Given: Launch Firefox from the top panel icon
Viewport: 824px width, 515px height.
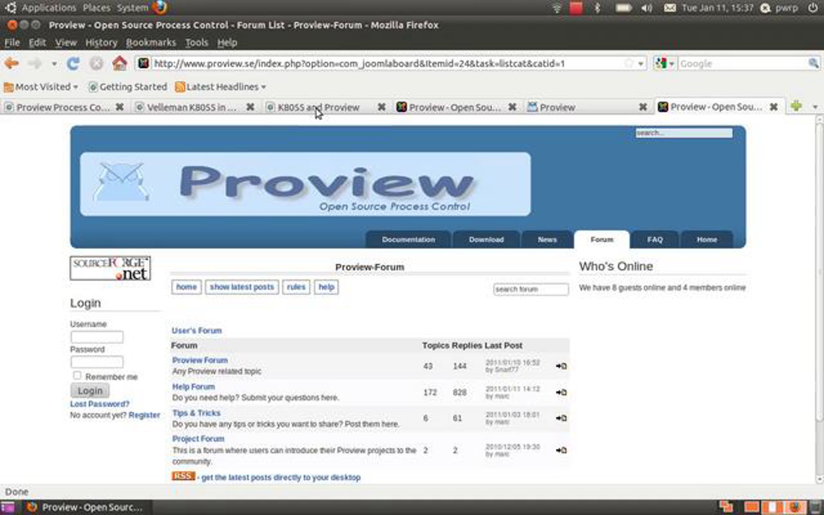Looking at the screenshot, I should click(x=160, y=7).
